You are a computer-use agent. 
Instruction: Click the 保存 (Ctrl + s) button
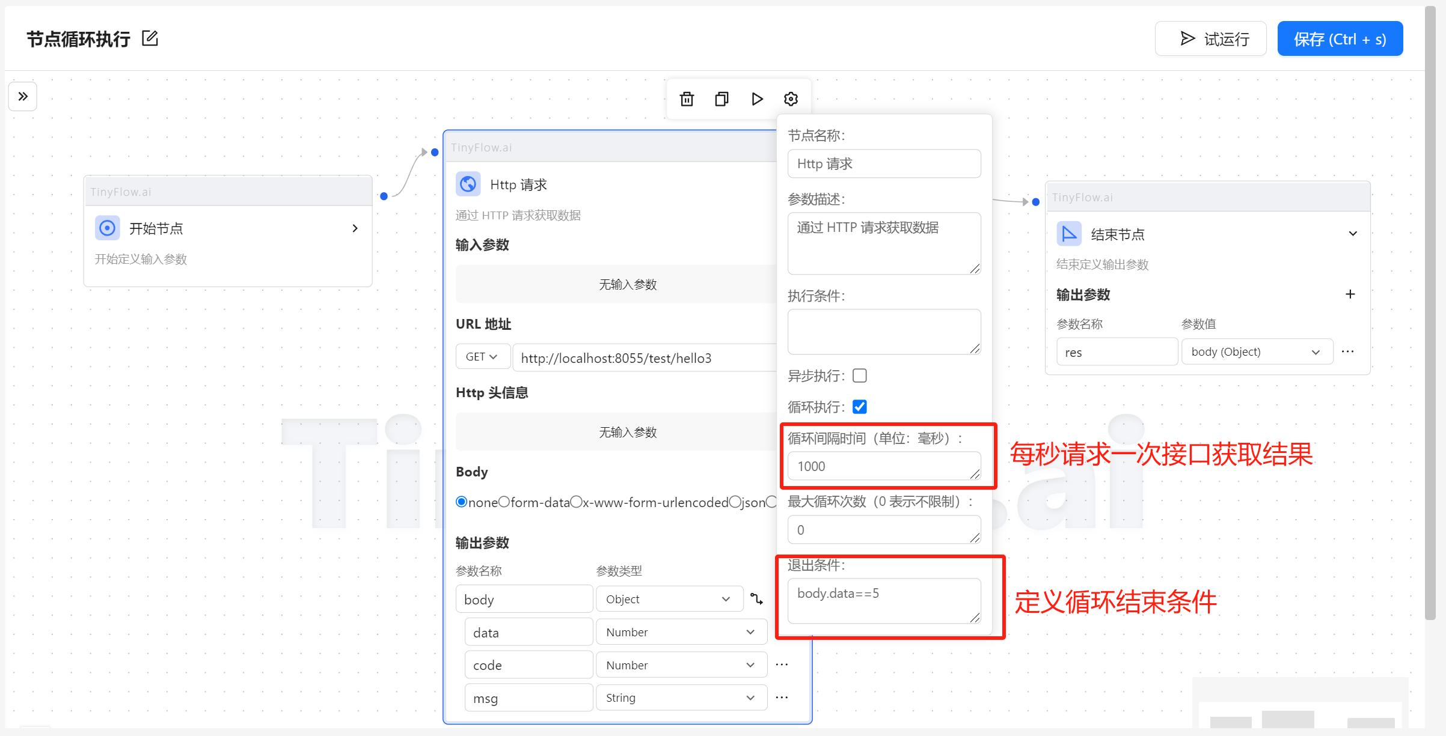(x=1340, y=39)
